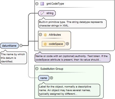This screenshot has height=99, width=115.
Task: Click the string built-in type annotation
Action: (x=72, y=24)
